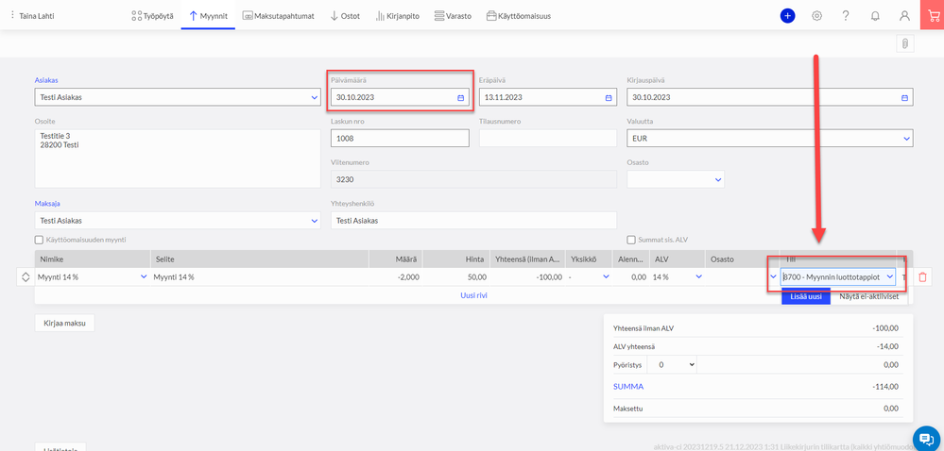Expand the Asiakas dropdown
Viewport: 944px width, 451px height.
(314, 97)
